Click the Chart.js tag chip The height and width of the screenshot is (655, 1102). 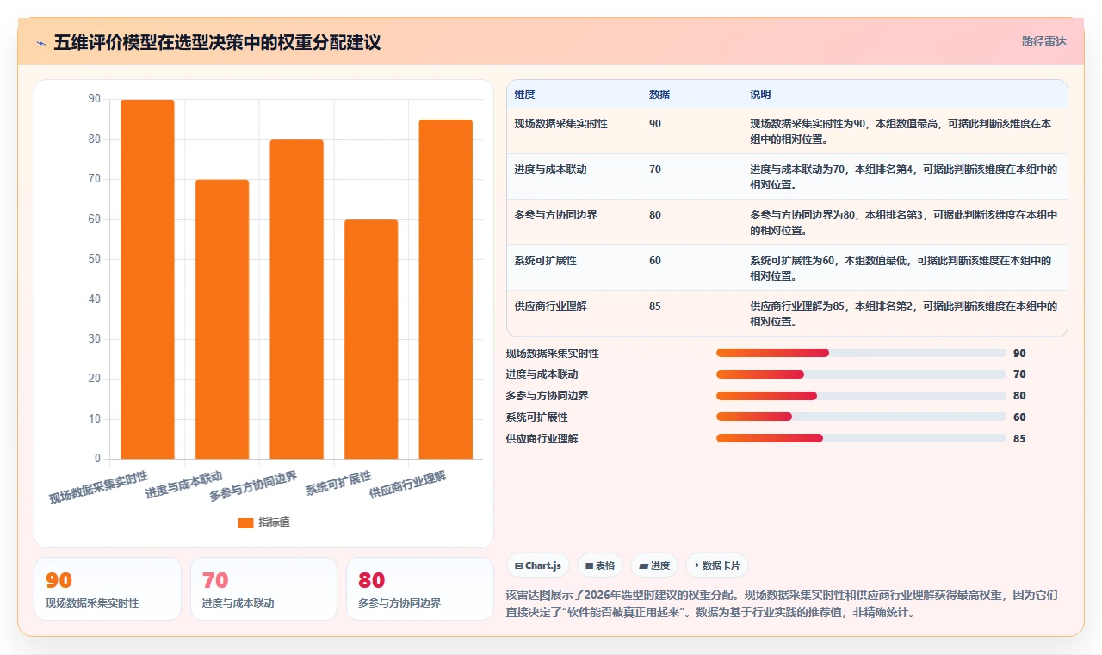(537, 565)
